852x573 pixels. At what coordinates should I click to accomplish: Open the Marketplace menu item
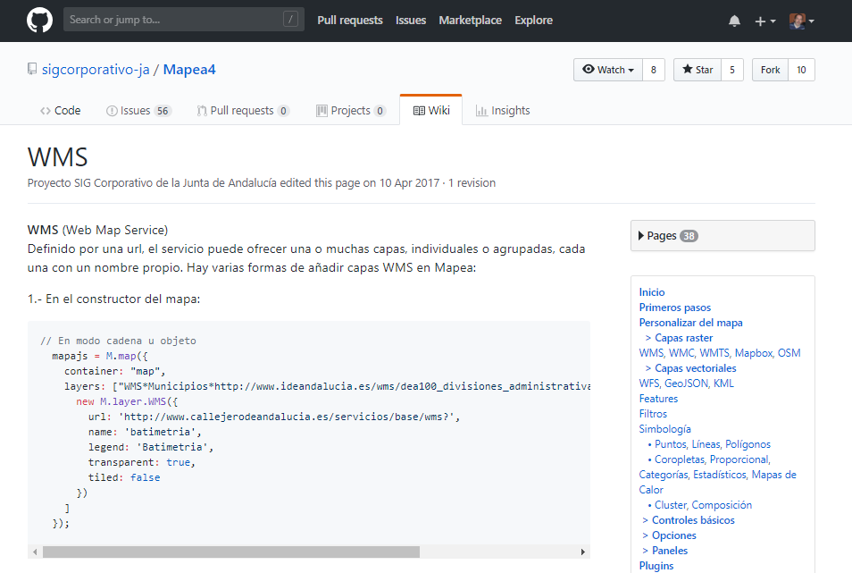click(470, 20)
